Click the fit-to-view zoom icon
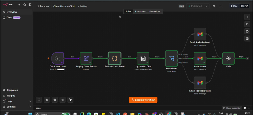 (39, 100)
